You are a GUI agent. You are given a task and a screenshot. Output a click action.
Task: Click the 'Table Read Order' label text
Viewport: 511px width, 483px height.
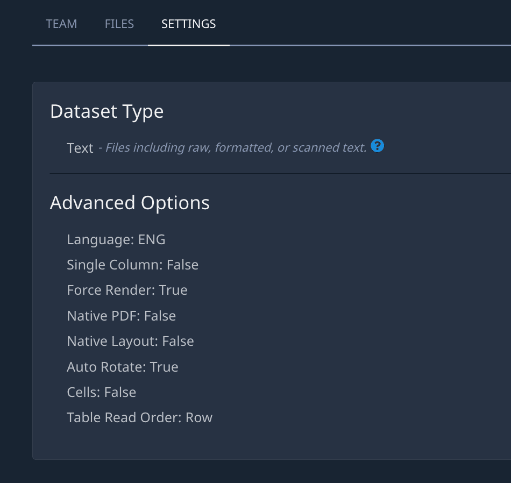pos(124,417)
